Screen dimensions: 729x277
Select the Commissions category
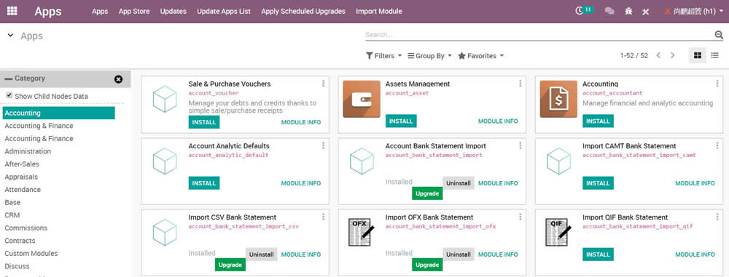pyautogui.click(x=26, y=228)
